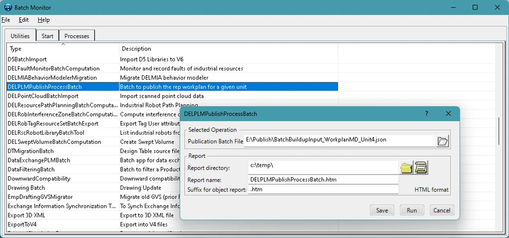Select the DELPLMPublishProcessBatch row
509x238 pixels.
[x=172, y=87]
